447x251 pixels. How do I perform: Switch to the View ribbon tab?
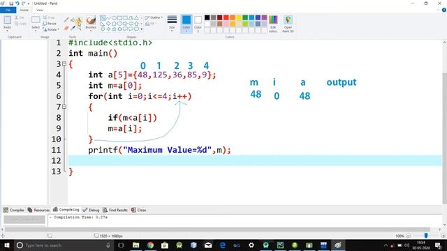click(39, 10)
